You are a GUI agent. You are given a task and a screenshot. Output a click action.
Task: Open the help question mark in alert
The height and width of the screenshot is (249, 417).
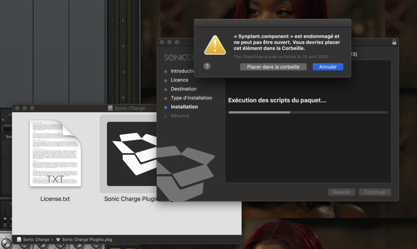[x=207, y=66]
